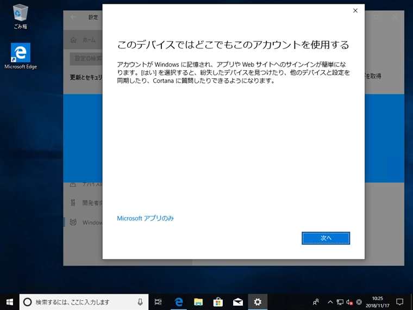The width and height of the screenshot is (413, 310).
Task: Click the developer tools icon in Settings sidebar
Action: 73,203
